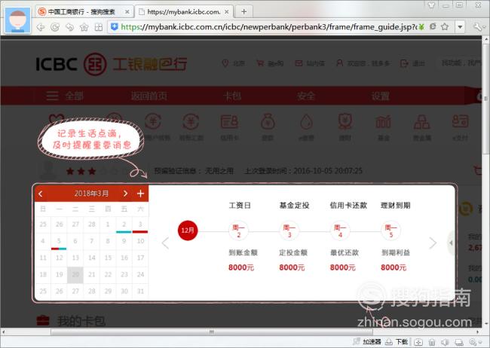Add a calendar reminder with plus icon
490x348 pixels.
pyautogui.click(x=141, y=194)
